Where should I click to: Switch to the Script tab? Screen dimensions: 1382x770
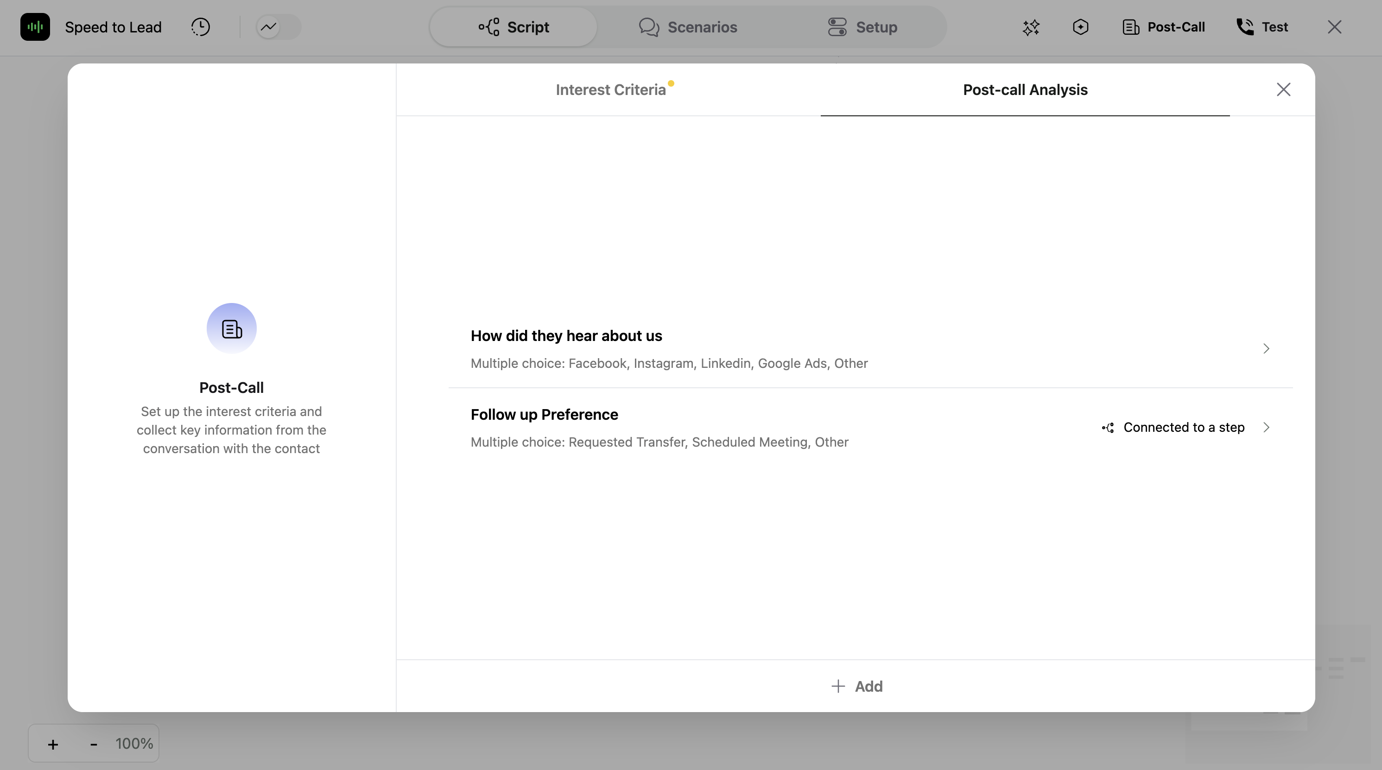pyautogui.click(x=513, y=27)
